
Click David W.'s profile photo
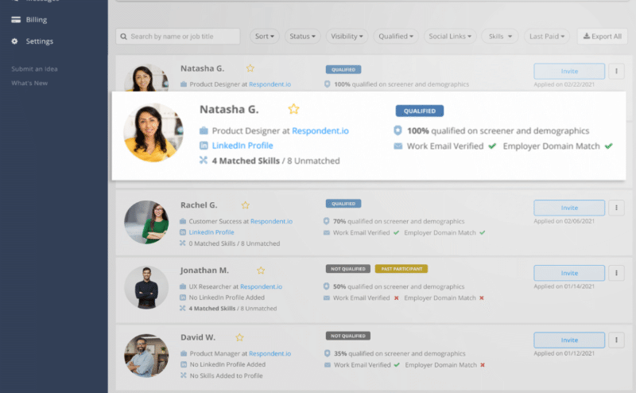(146, 356)
